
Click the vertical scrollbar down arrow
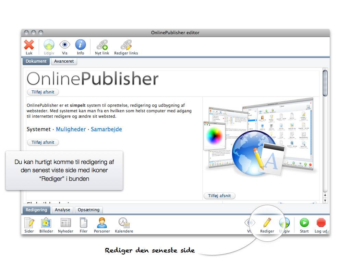(x=325, y=201)
